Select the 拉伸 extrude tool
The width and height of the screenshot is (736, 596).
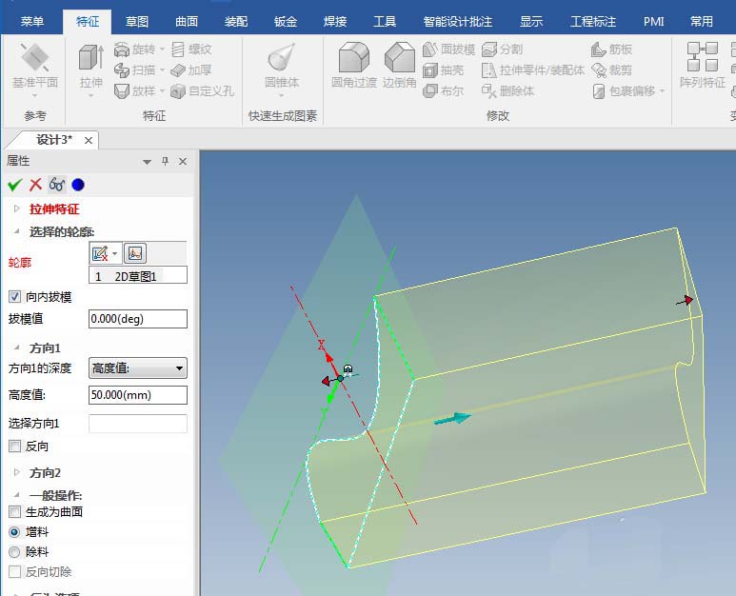click(91, 66)
